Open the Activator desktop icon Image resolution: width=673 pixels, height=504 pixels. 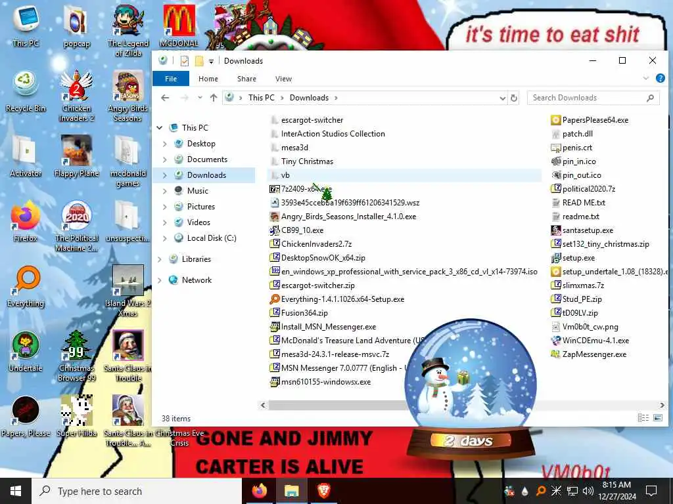tap(26, 156)
